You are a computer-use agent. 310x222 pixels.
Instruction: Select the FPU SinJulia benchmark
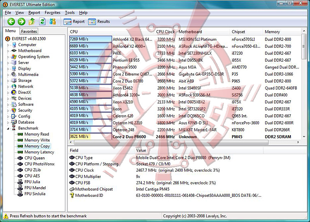[x=35, y=194]
